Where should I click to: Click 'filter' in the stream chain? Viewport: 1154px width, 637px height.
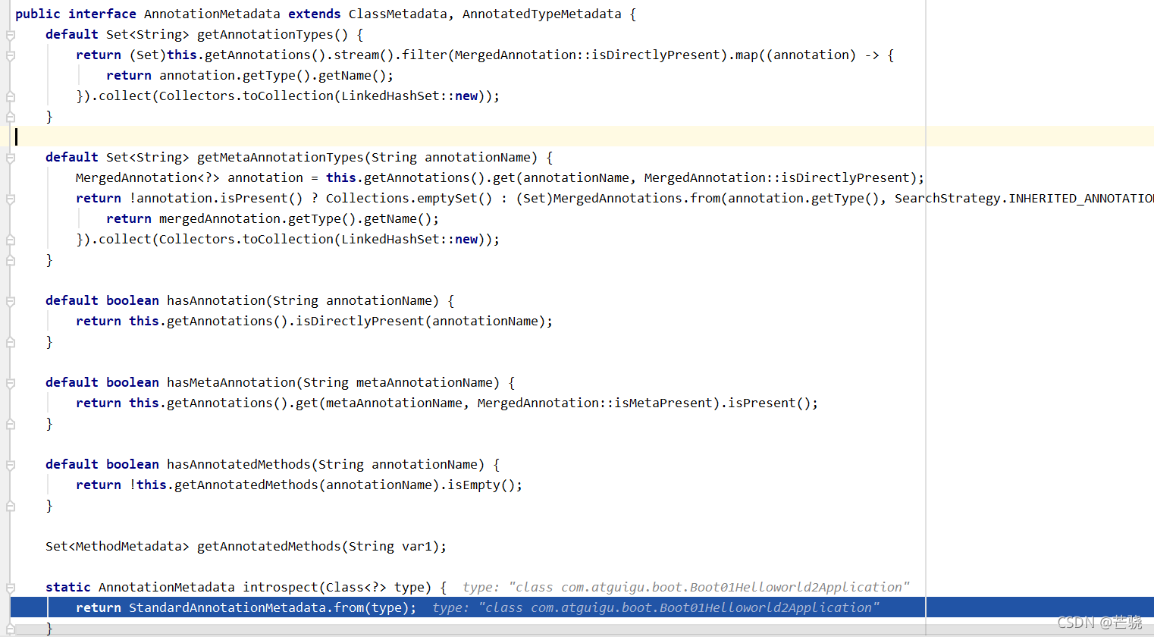point(425,55)
